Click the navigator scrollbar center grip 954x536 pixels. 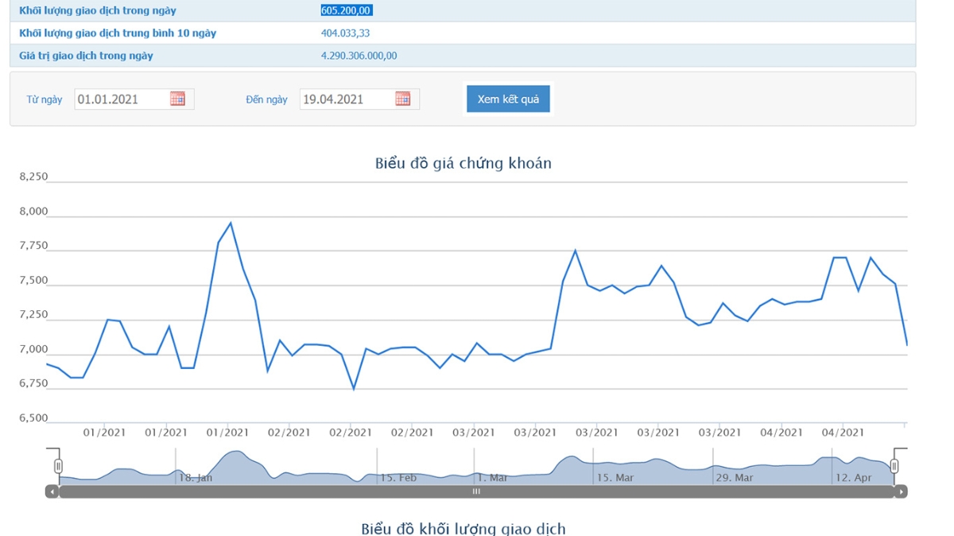click(476, 492)
